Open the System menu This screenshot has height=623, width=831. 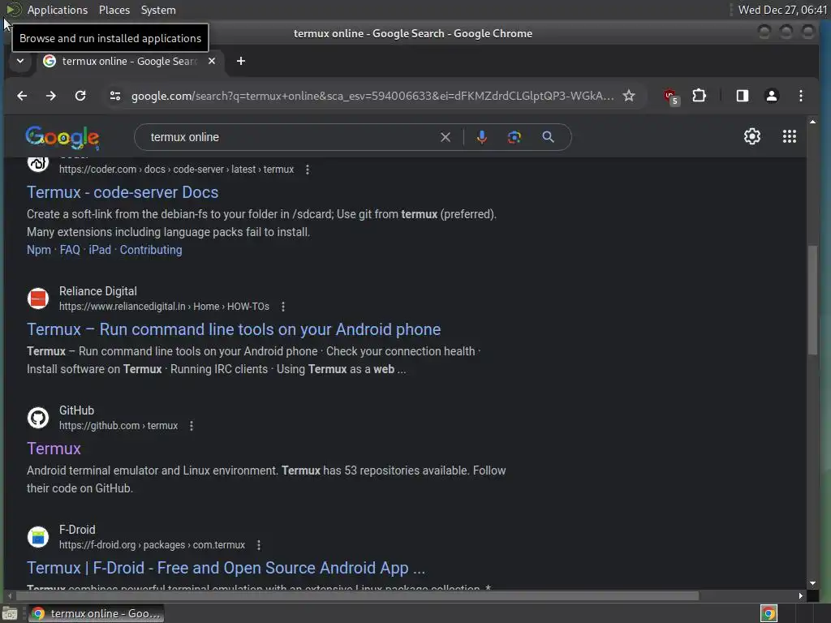[158, 10]
